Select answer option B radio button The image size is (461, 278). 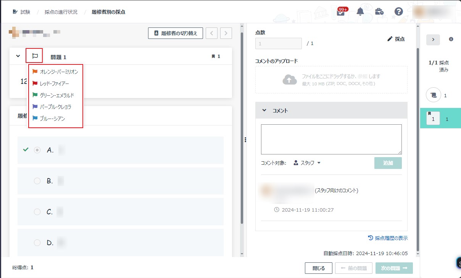click(x=37, y=181)
